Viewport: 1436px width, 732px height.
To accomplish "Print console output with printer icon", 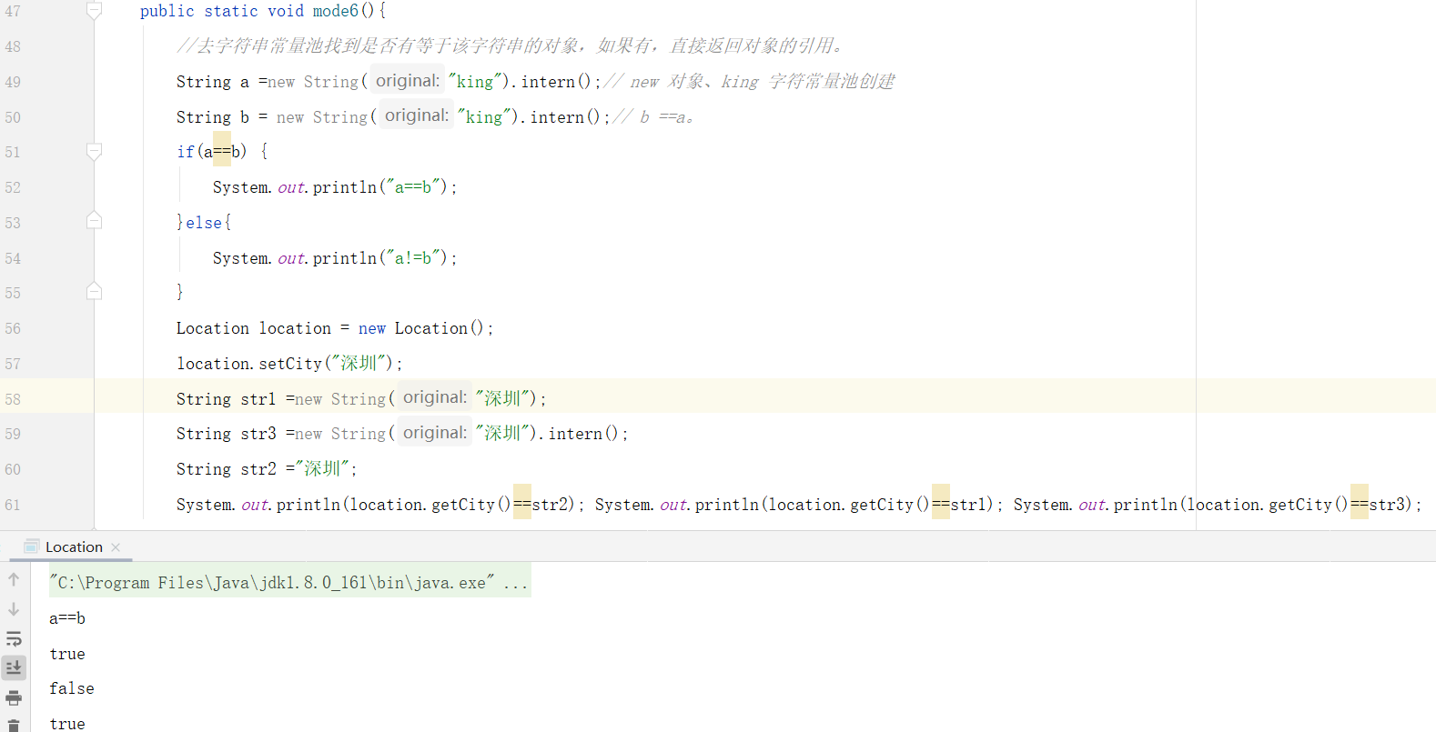I will pyautogui.click(x=14, y=697).
